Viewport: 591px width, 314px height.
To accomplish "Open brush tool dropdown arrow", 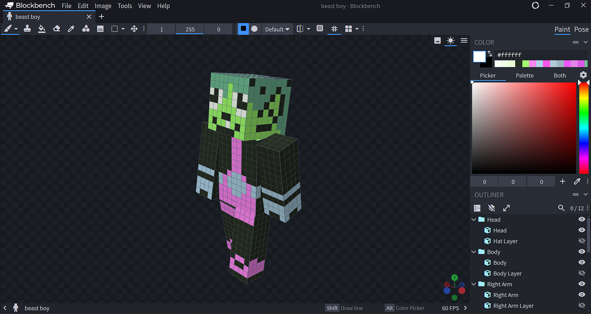I will click(16, 29).
